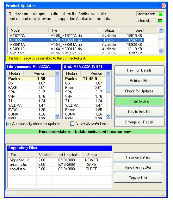The width and height of the screenshot is (173, 200).
Task: Select the MS8911A model row
Action: click(x=77, y=45)
